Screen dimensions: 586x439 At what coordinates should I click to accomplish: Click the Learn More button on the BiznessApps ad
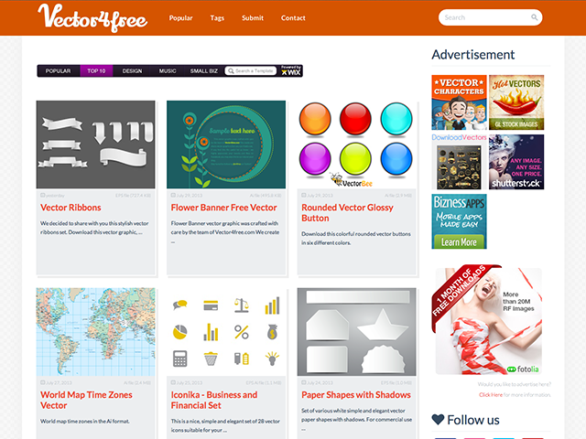(x=459, y=241)
